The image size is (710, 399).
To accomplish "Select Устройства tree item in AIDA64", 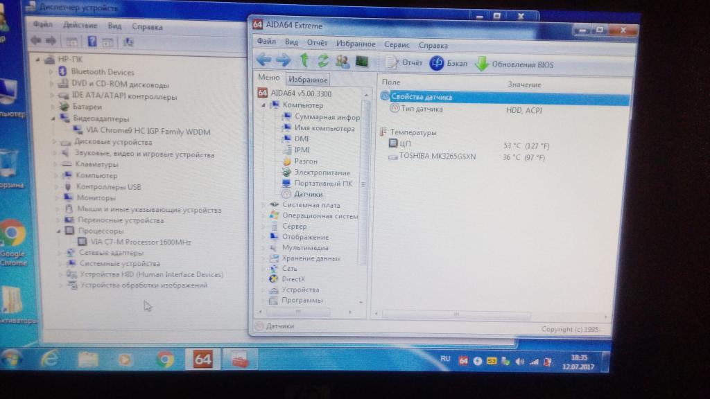I will pos(300,290).
